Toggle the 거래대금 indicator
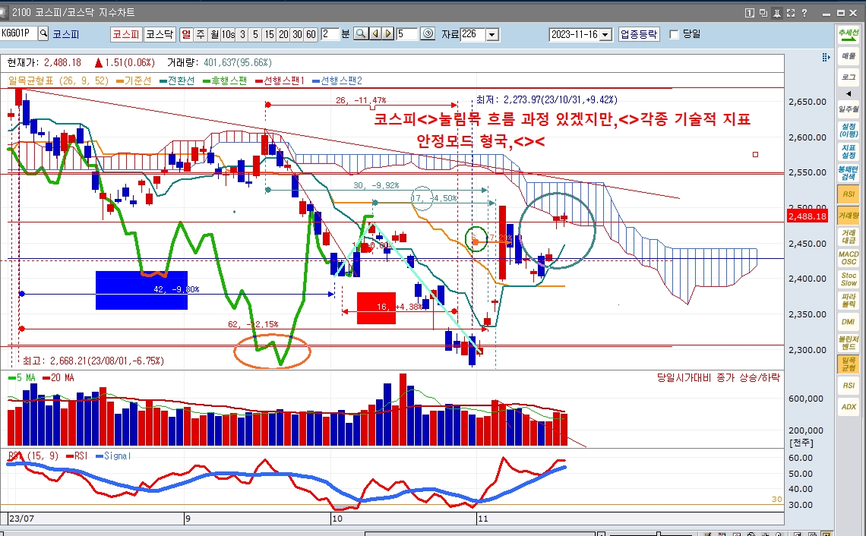Screen dimensions: 866x536 [849, 237]
